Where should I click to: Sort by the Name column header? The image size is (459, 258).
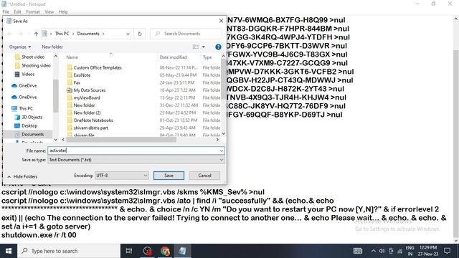click(x=72, y=57)
